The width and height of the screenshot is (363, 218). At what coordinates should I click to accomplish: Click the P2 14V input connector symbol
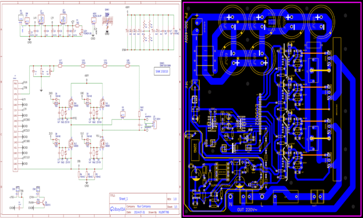(21, 19)
